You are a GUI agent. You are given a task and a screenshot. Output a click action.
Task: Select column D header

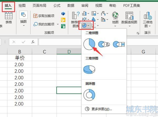[69, 52]
